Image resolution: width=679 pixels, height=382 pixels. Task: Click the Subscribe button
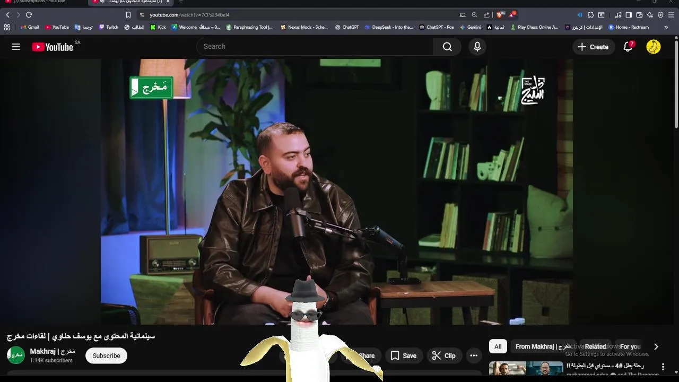pos(106,355)
